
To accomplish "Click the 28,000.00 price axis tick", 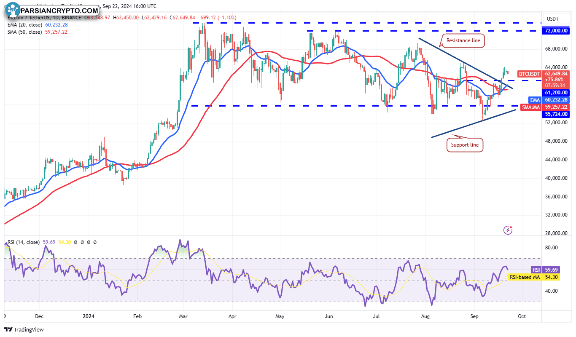I will (556, 233).
